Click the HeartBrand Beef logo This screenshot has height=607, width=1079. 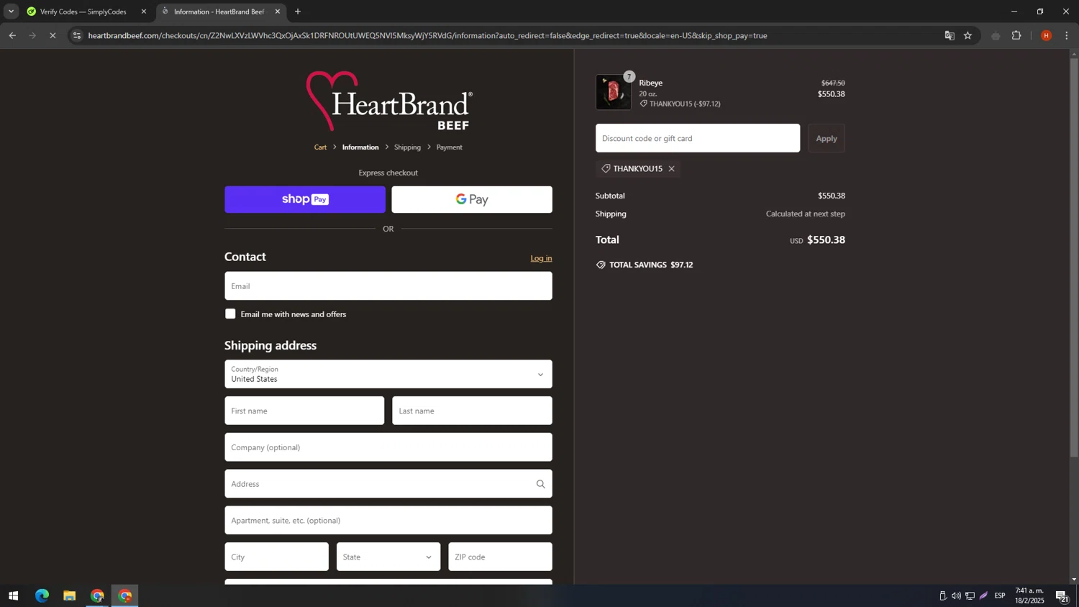coord(388,101)
